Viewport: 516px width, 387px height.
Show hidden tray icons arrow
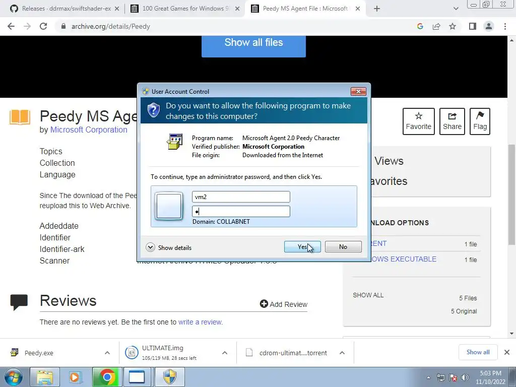428,378
